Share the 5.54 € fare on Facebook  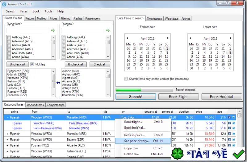tap(229, 123)
